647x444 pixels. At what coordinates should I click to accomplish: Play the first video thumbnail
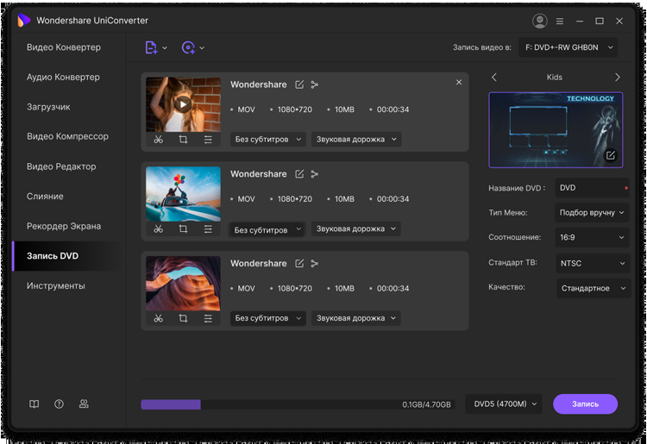pos(183,104)
